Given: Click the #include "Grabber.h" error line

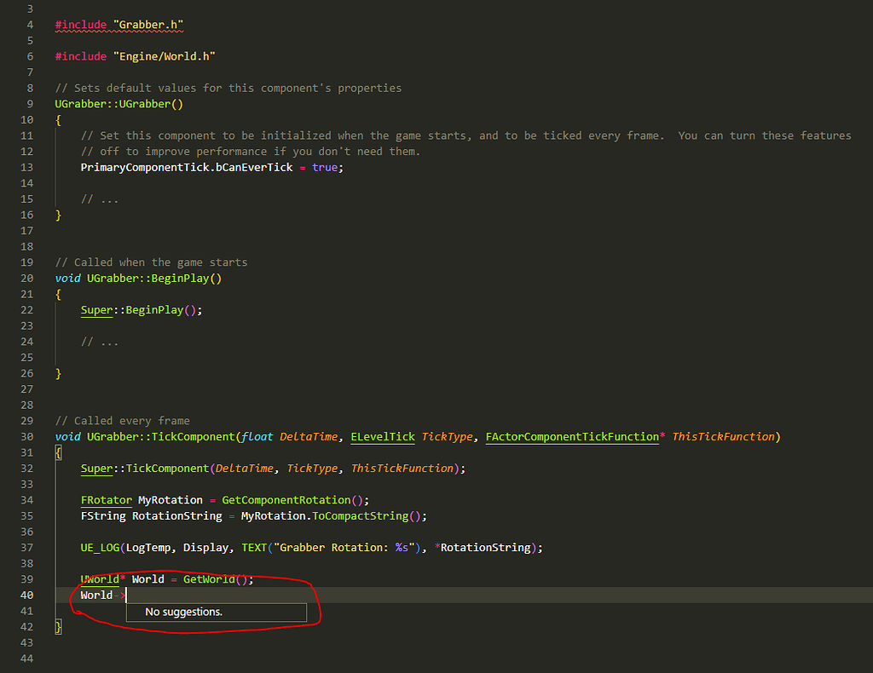Looking at the screenshot, I should (119, 25).
